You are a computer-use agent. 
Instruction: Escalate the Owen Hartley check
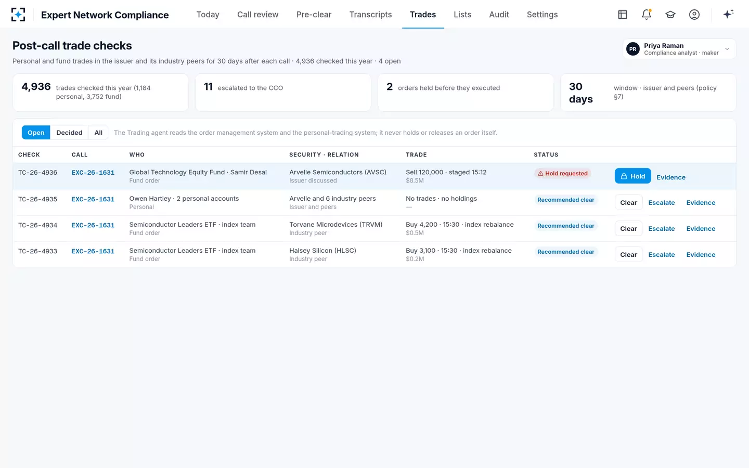pyautogui.click(x=662, y=203)
